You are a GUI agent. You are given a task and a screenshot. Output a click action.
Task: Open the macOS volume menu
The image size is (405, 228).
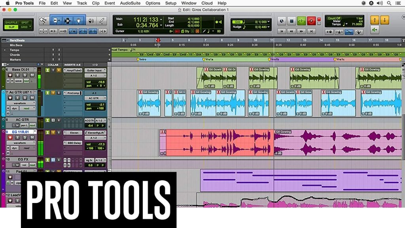coord(380,3)
